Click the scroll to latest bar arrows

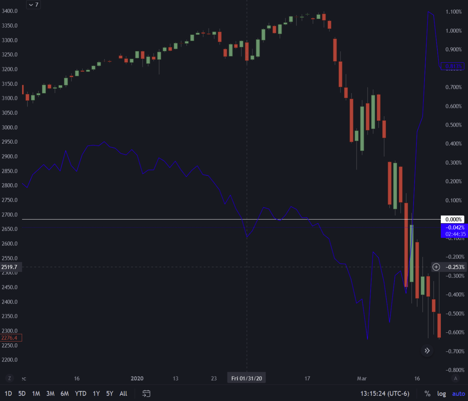[x=427, y=351]
